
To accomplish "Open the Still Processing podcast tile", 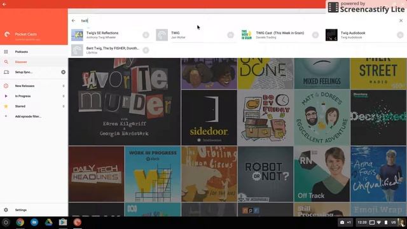I will pyautogui.click(x=322, y=209).
